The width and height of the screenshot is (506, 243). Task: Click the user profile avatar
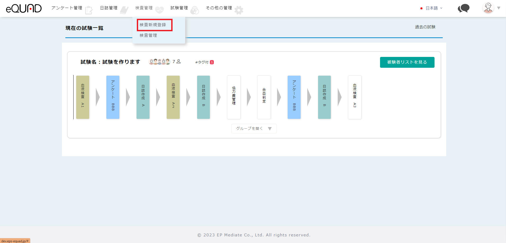488,8
